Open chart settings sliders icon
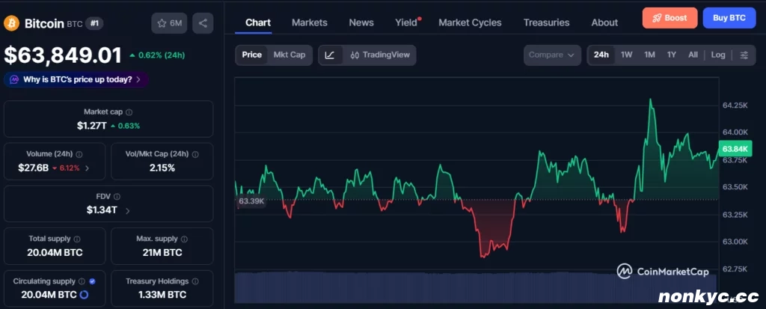The image size is (766, 309). [x=744, y=55]
